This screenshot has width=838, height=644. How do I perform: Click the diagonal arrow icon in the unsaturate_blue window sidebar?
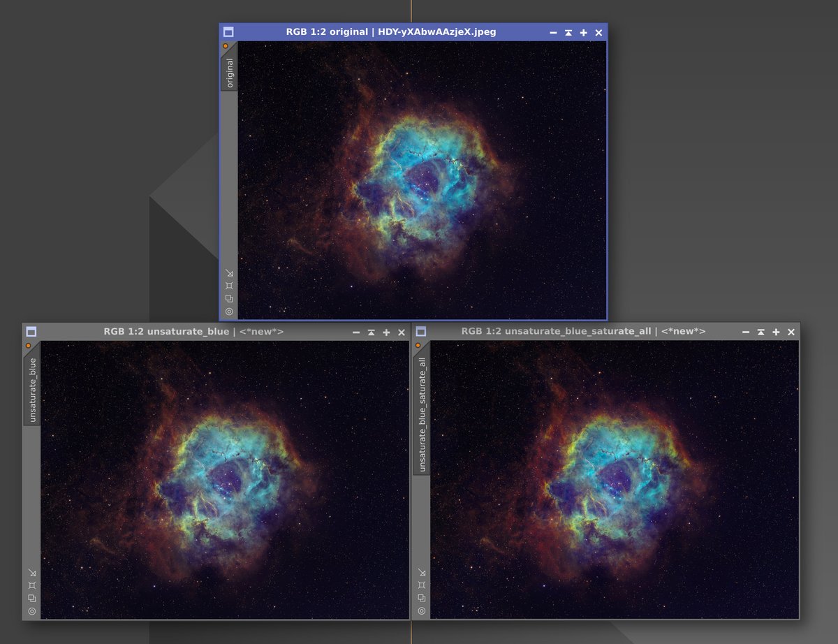32,573
